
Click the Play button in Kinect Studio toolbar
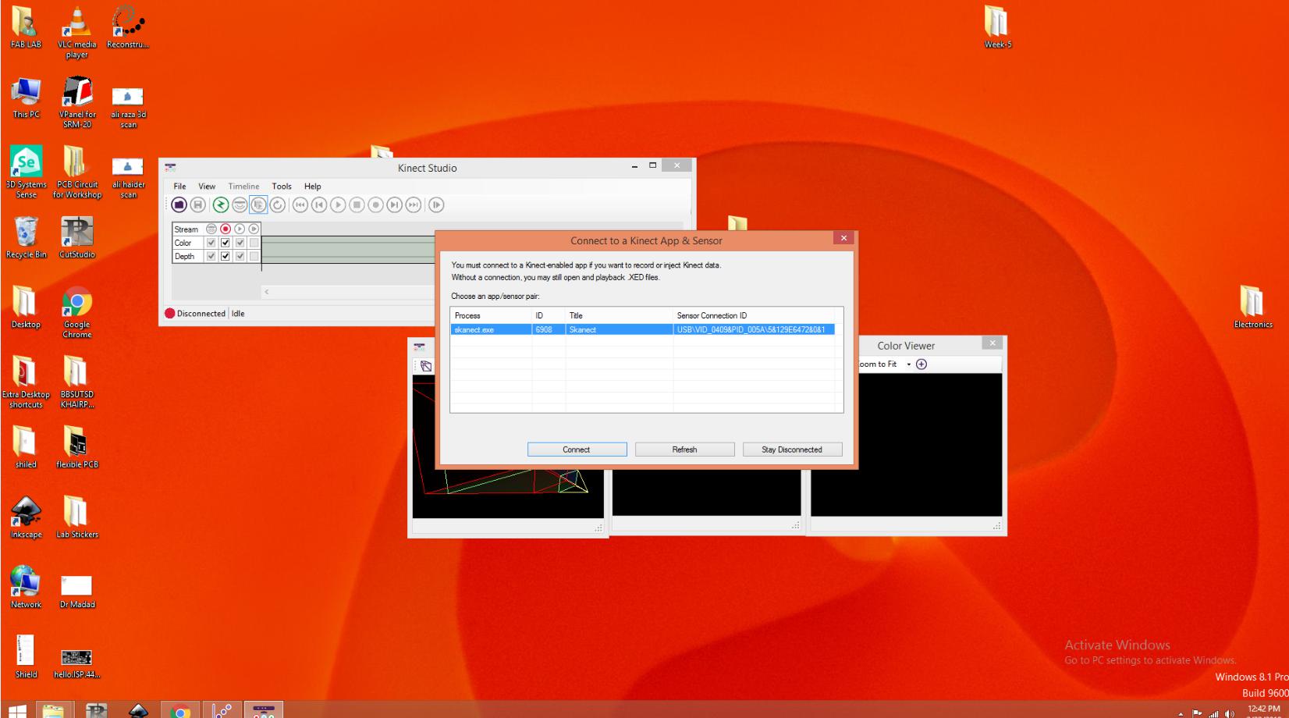(x=338, y=204)
